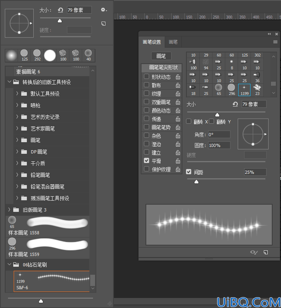281x308 pixels.
Task: Enable the 传递 checkbox
Action: [146, 119]
